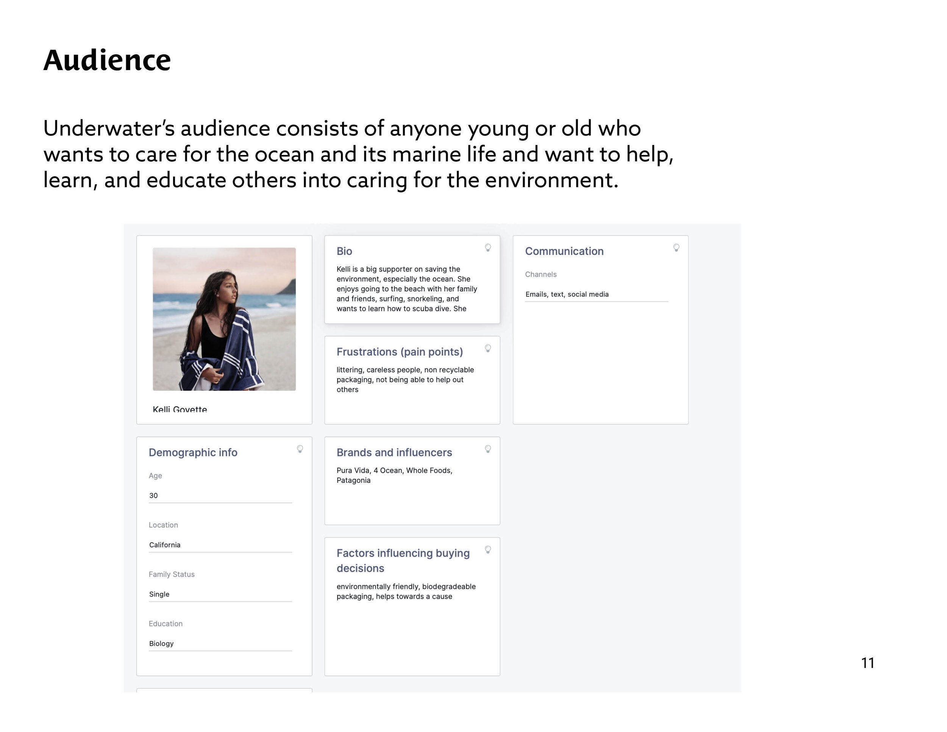Viewport: 947px width, 732px height.
Task: Click the Audience slide title
Action: (x=107, y=60)
